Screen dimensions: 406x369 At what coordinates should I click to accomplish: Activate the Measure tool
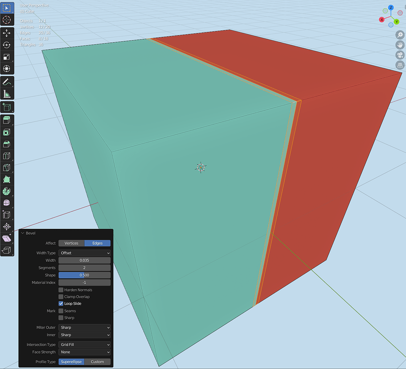(x=7, y=94)
